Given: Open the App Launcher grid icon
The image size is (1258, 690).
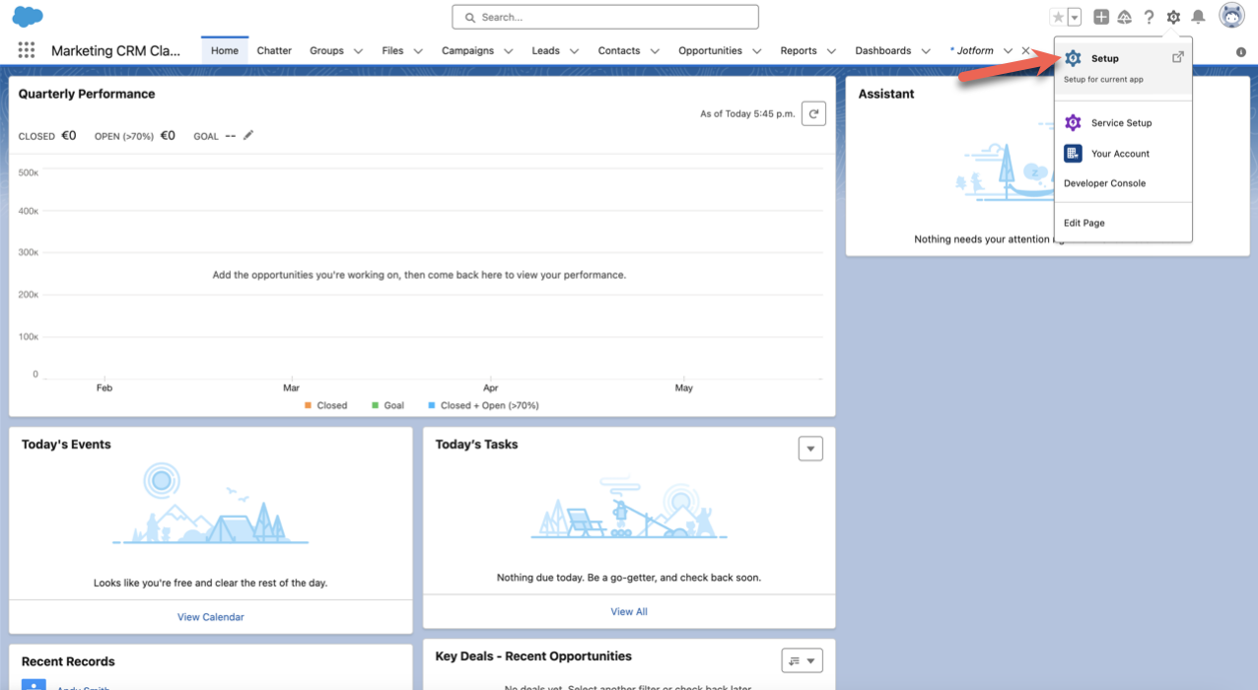Looking at the screenshot, I should point(27,50).
